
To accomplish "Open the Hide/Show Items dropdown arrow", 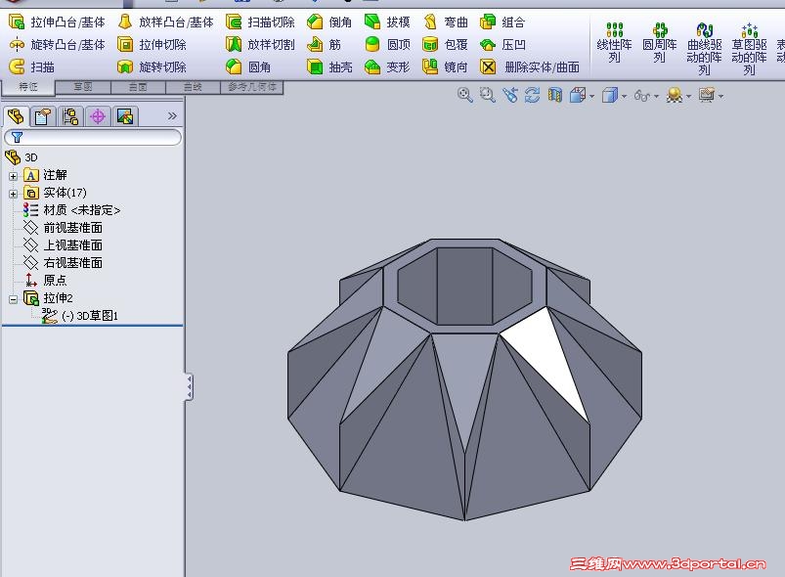I will click(656, 96).
